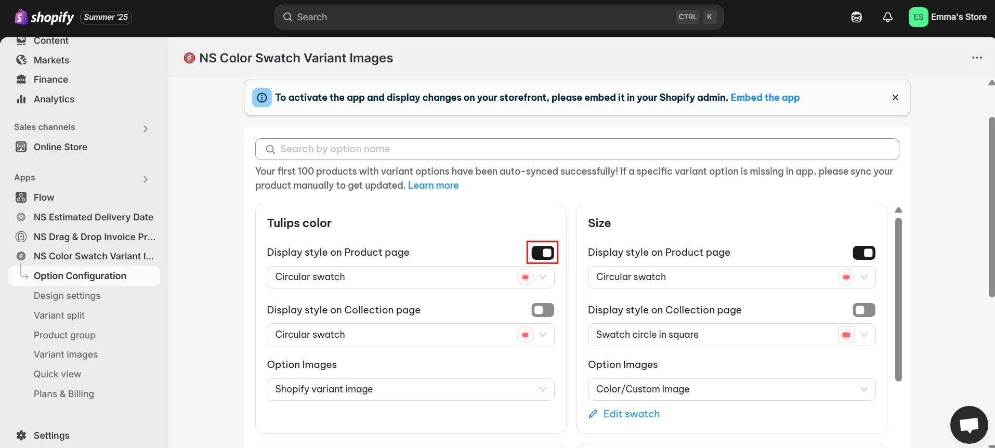Click the Markets globe icon

click(x=21, y=60)
